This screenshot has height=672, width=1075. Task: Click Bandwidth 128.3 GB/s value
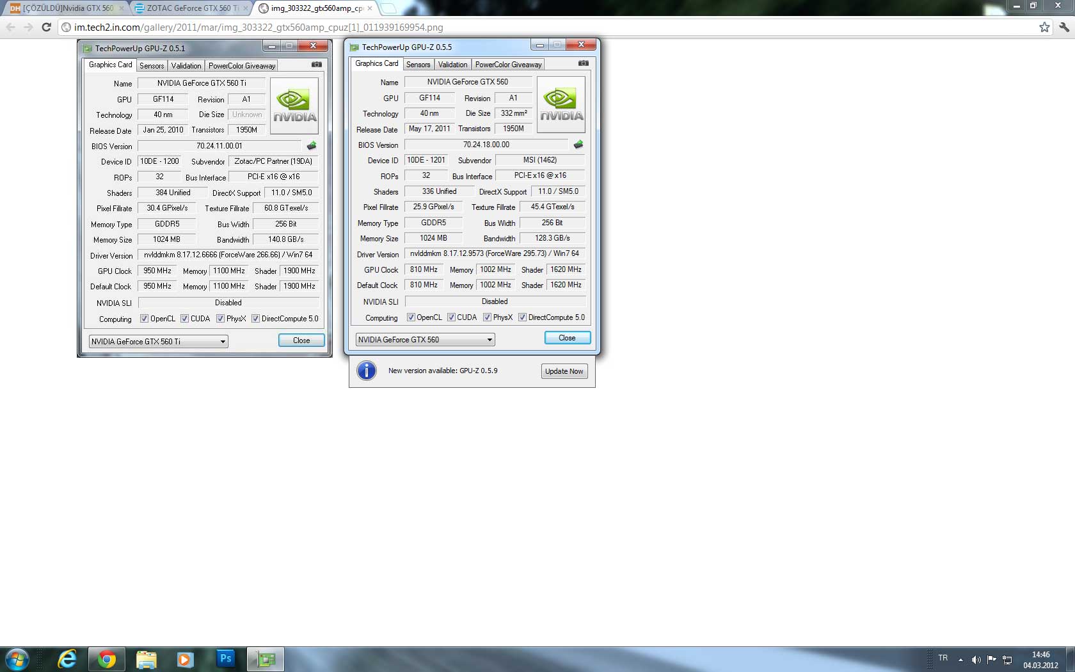coord(552,238)
